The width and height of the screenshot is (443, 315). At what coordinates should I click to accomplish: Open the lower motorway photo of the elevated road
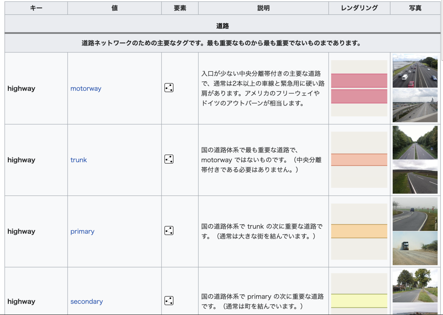[415, 106]
